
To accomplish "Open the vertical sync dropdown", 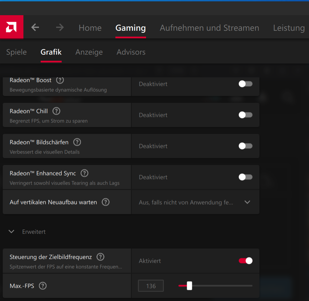I will point(195,202).
